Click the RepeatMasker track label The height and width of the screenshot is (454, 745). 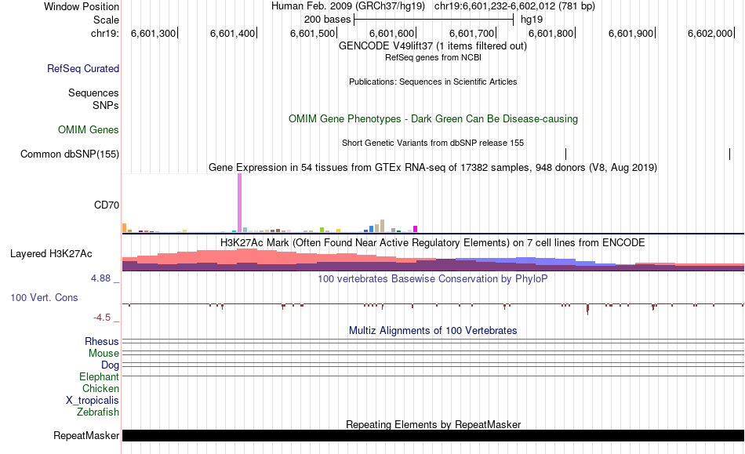pos(86,435)
